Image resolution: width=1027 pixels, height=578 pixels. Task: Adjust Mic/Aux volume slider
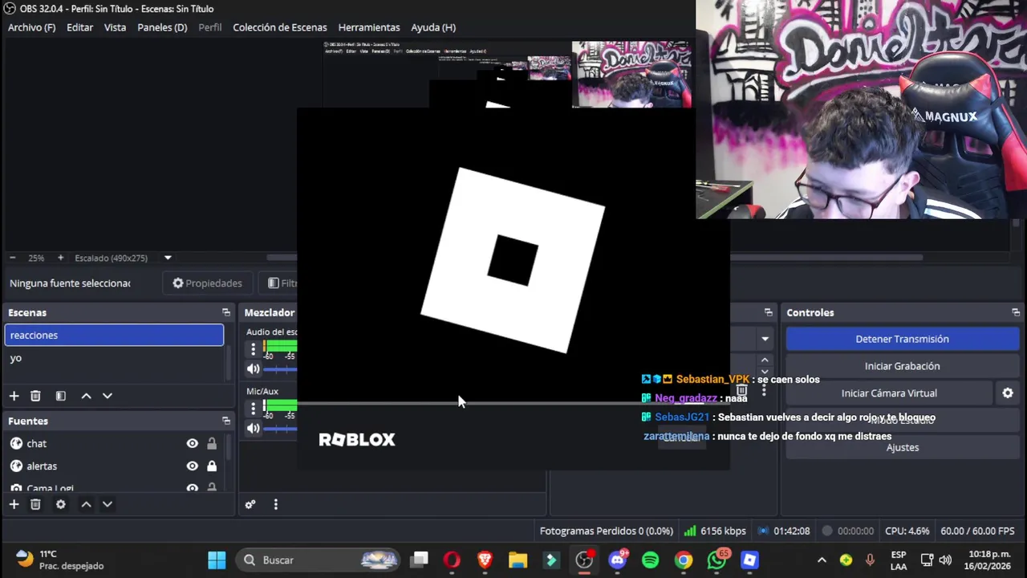[280, 428]
